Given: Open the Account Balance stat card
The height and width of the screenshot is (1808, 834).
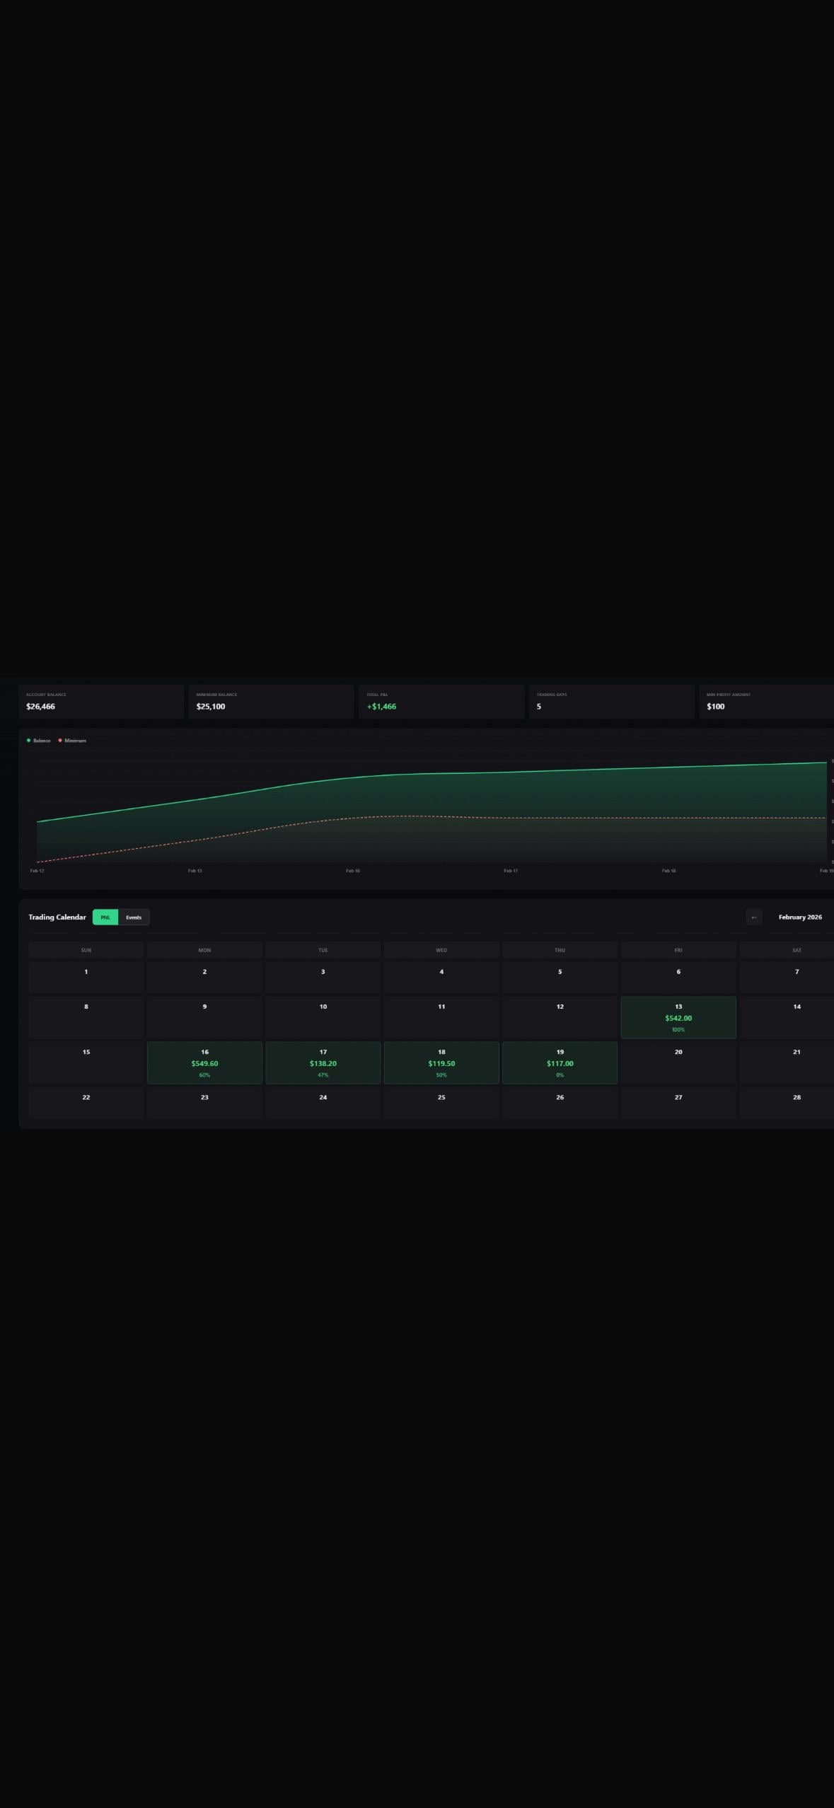Looking at the screenshot, I should tap(101, 702).
